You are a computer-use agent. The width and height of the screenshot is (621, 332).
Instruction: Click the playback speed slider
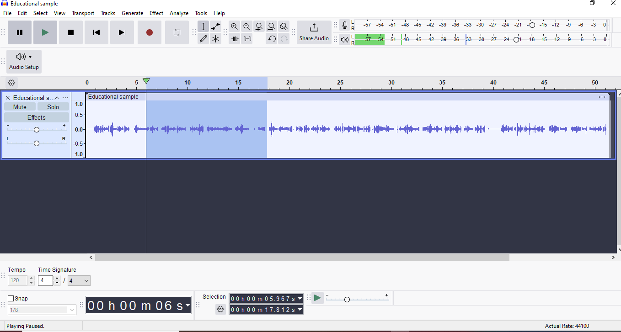pyautogui.click(x=347, y=300)
